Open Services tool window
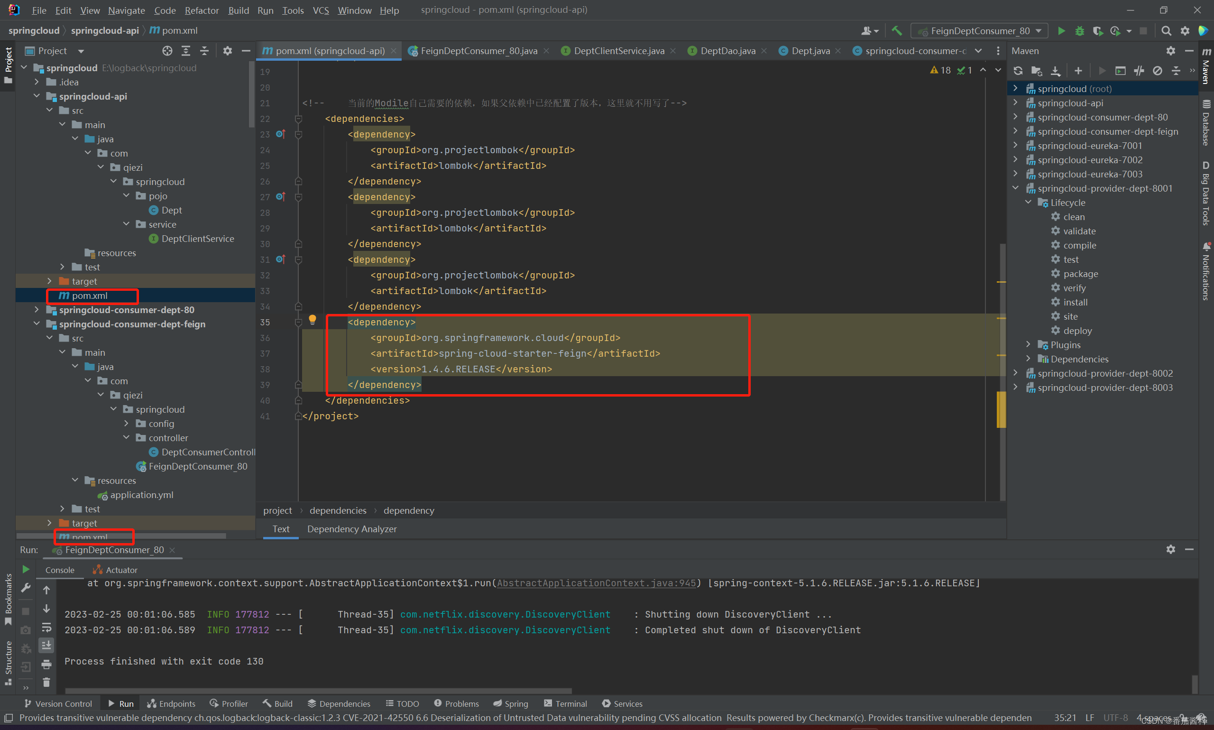The width and height of the screenshot is (1214, 730). (x=622, y=703)
